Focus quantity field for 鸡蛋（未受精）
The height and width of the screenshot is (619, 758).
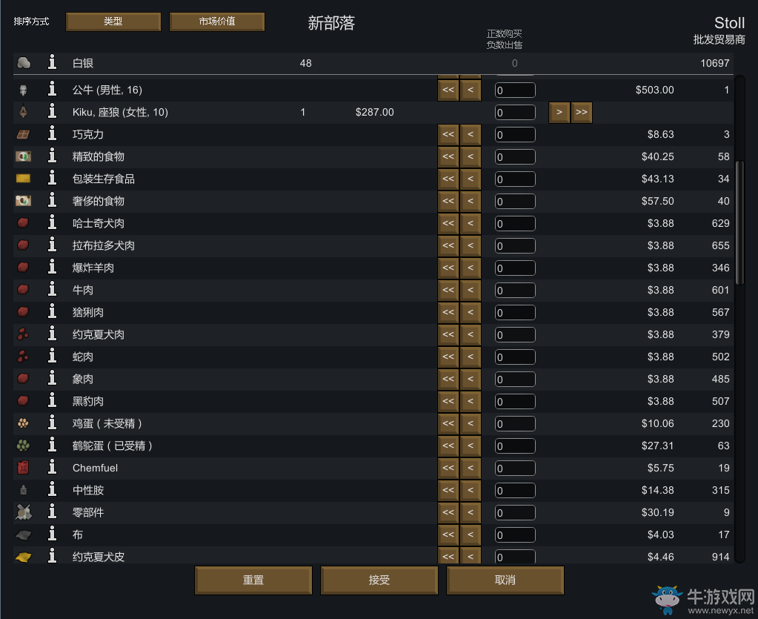click(515, 423)
